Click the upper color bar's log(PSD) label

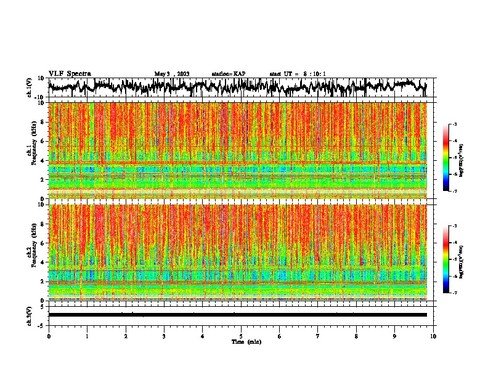462,161
